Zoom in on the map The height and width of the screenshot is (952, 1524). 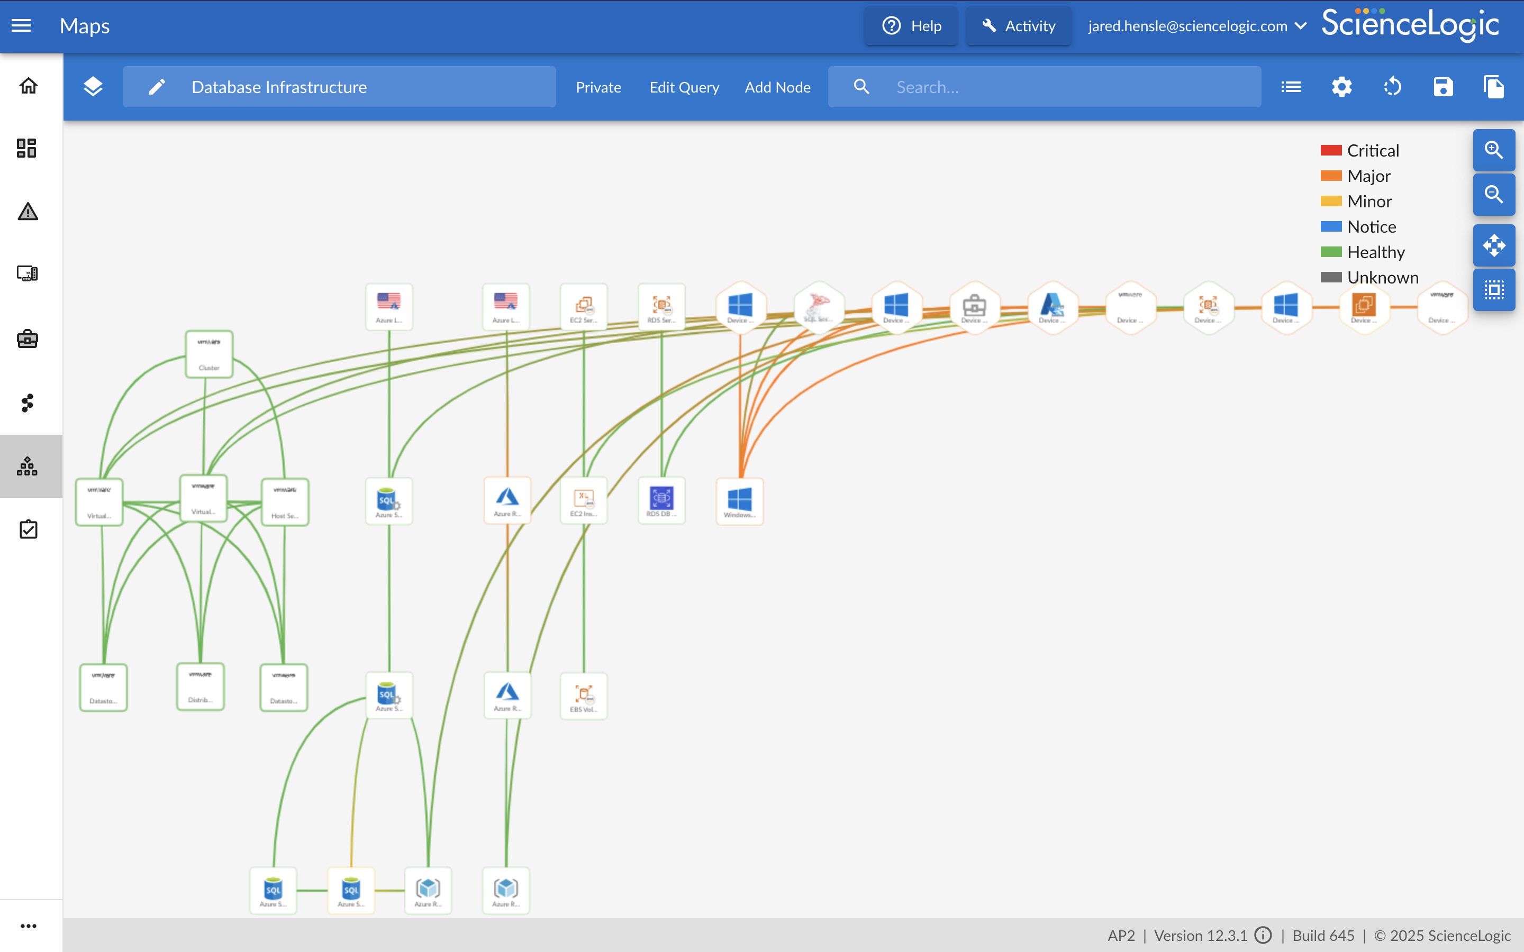(x=1494, y=150)
